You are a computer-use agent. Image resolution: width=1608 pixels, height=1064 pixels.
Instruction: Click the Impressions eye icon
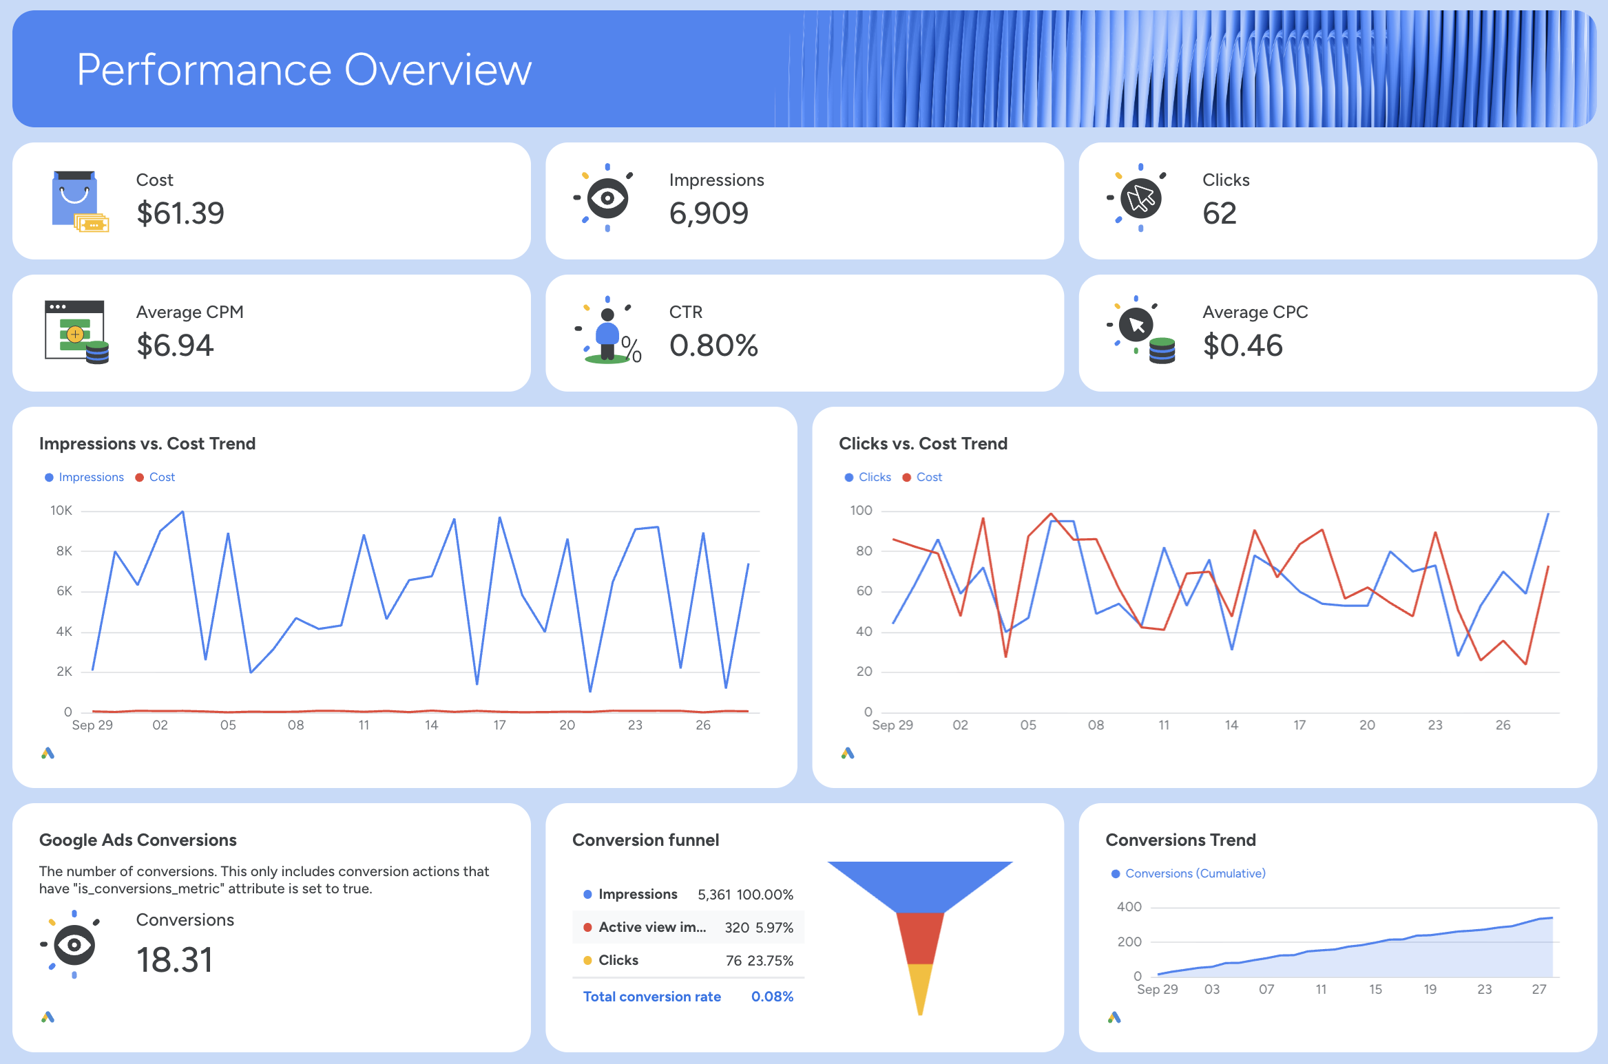[606, 200]
